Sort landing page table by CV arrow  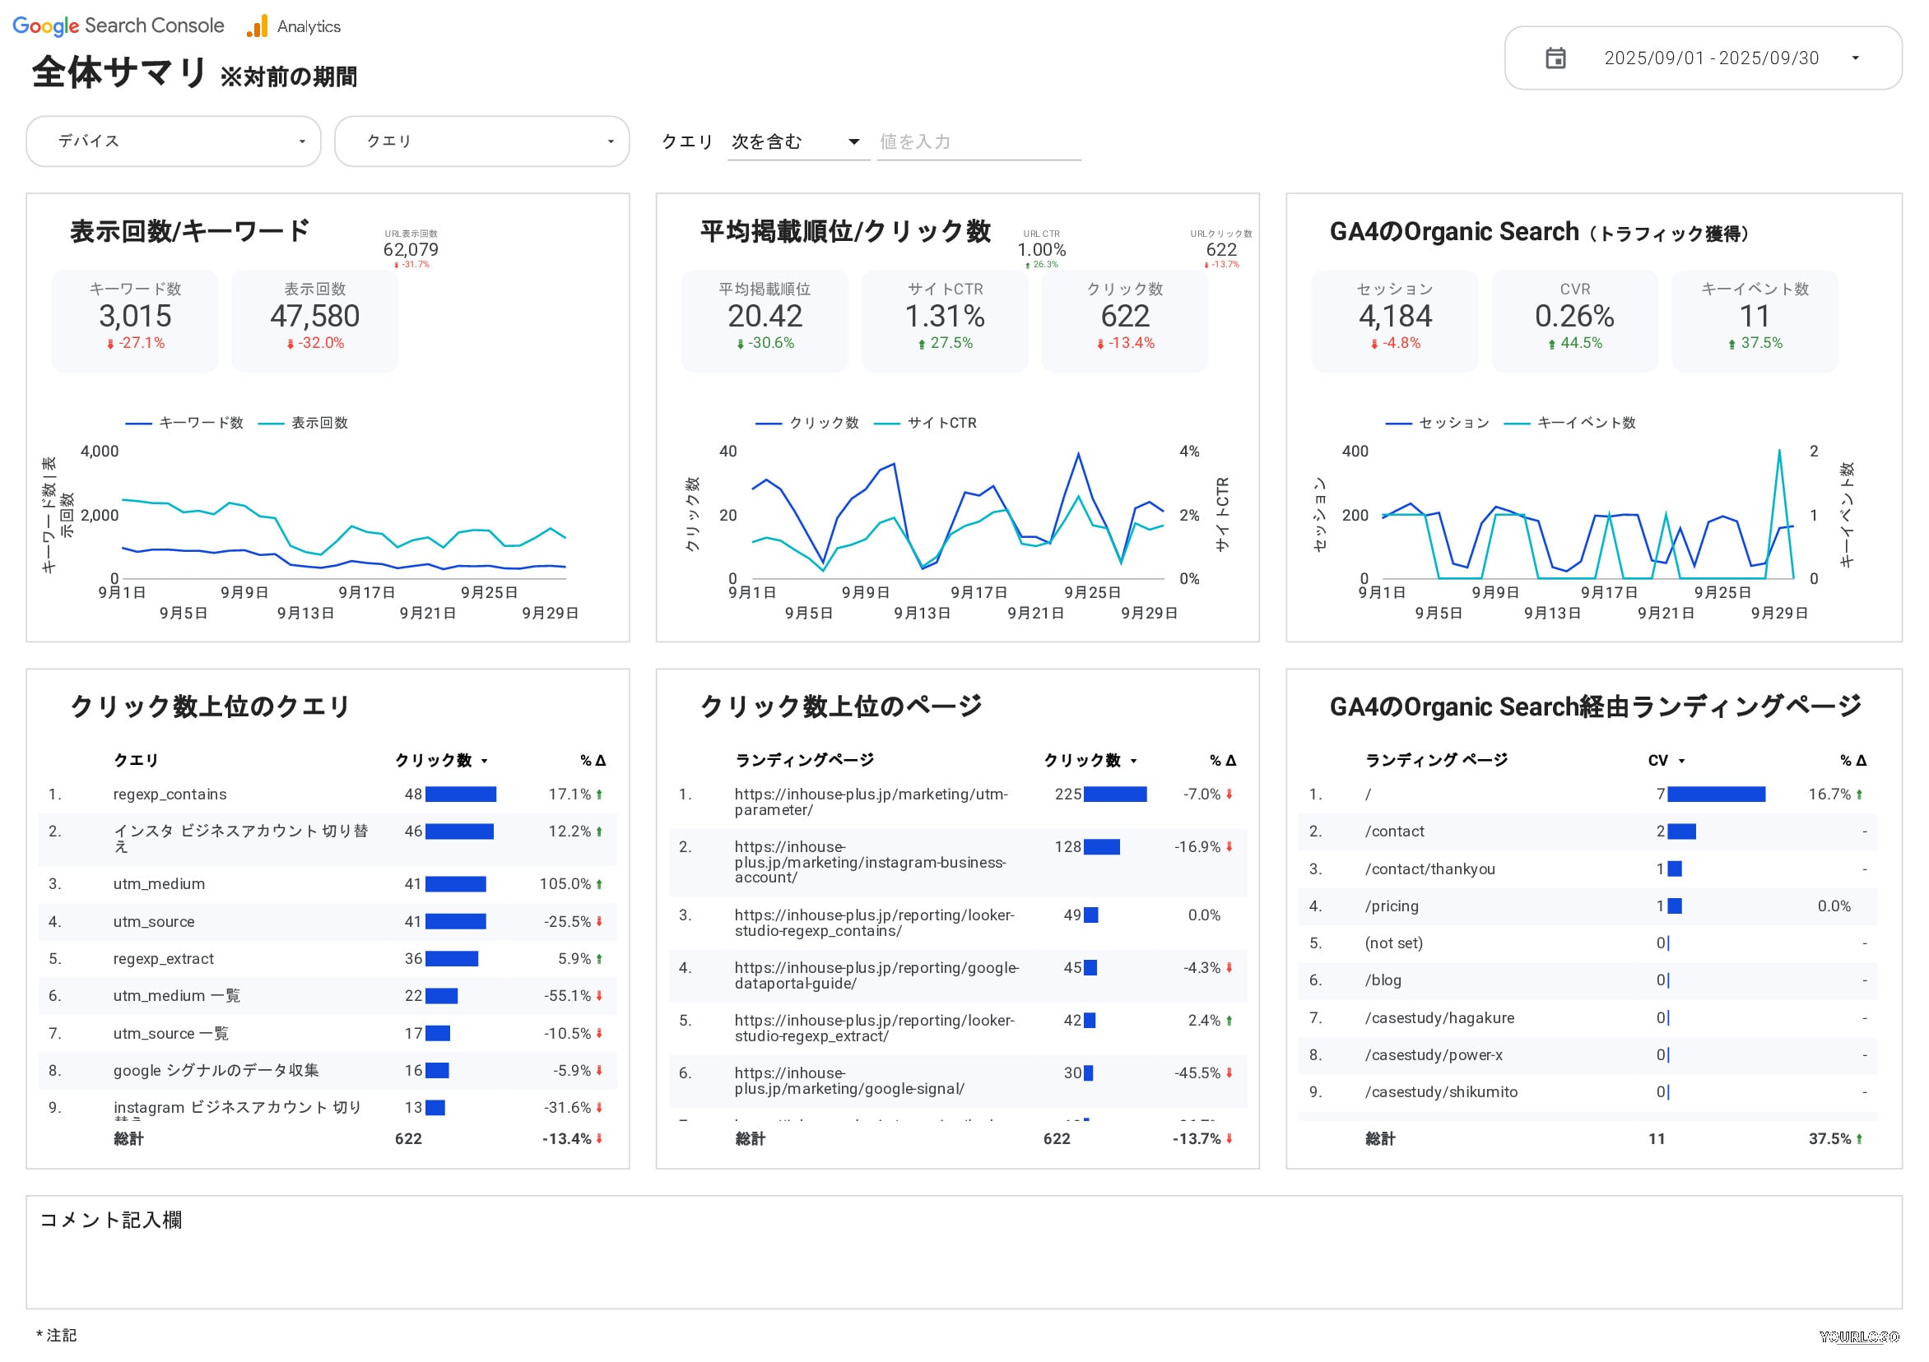pos(1681,761)
